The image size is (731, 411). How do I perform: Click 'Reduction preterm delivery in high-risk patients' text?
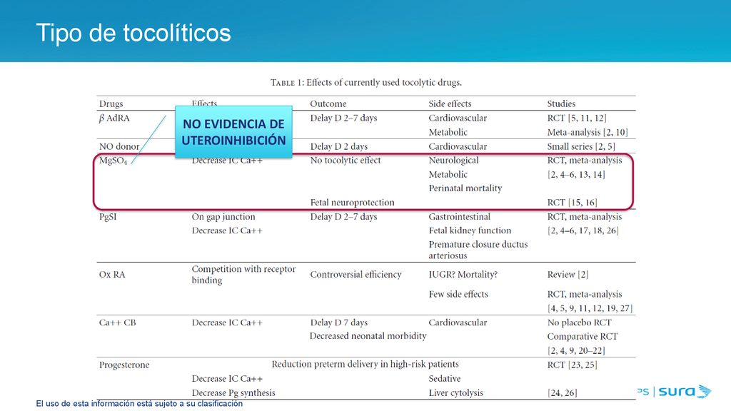pos(365,365)
